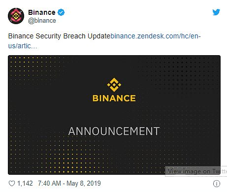Click "View image on Twitter" overlay
The height and width of the screenshot is (192, 227).
(196, 171)
